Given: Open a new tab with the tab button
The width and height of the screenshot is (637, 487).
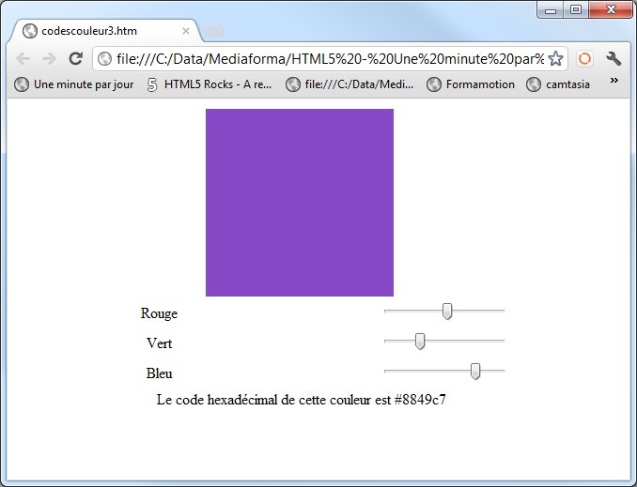Looking at the screenshot, I should 213,31.
